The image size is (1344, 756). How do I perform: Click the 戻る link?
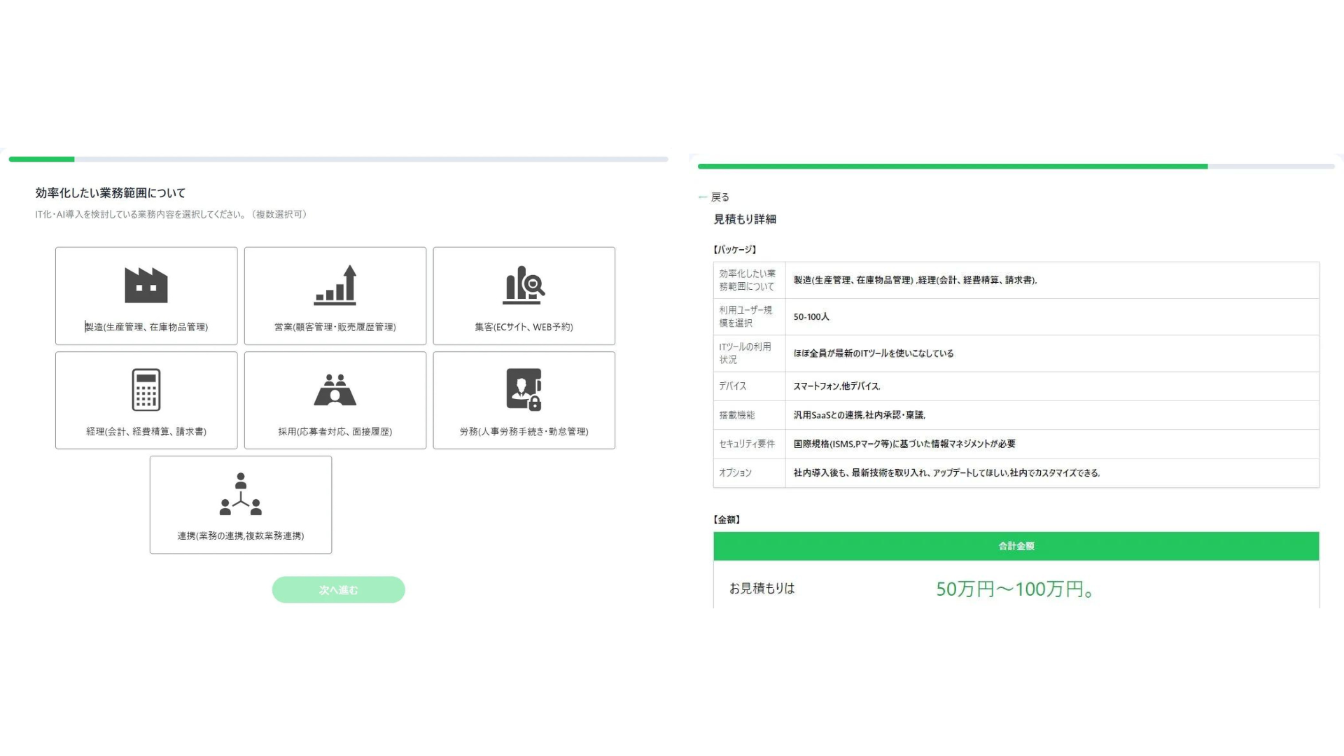click(720, 197)
